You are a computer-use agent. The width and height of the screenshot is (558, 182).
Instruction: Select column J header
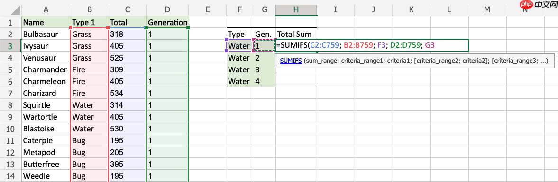[x=373, y=10]
